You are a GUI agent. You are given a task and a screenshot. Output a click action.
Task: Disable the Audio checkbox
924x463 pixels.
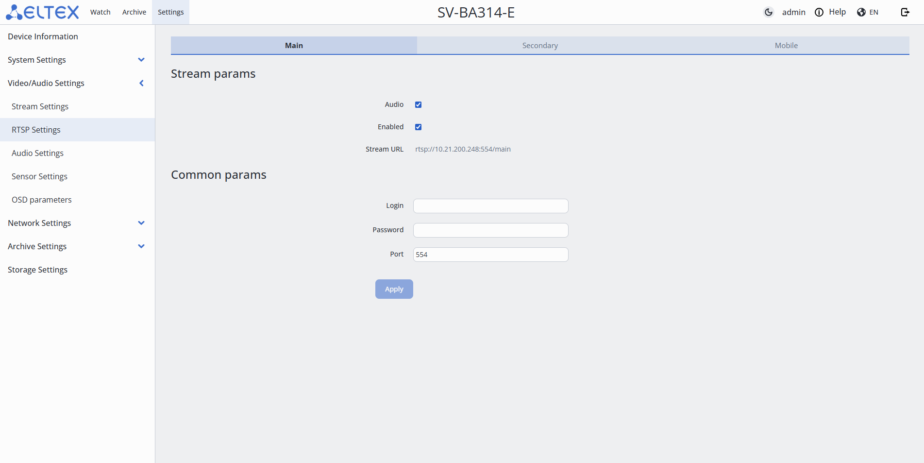(x=418, y=104)
